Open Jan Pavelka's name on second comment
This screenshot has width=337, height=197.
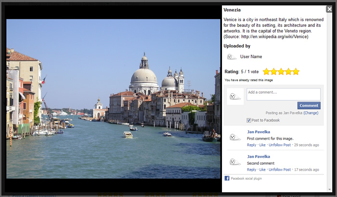click(x=259, y=157)
